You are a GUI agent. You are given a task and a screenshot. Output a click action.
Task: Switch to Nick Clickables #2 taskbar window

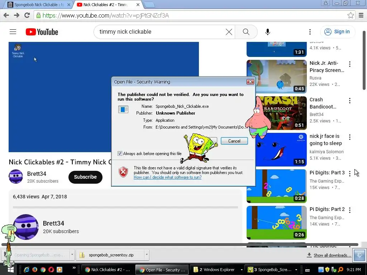coord(107,270)
